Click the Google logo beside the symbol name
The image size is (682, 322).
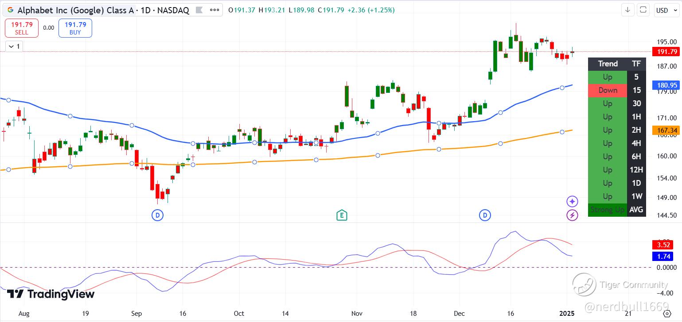[x=10, y=10]
